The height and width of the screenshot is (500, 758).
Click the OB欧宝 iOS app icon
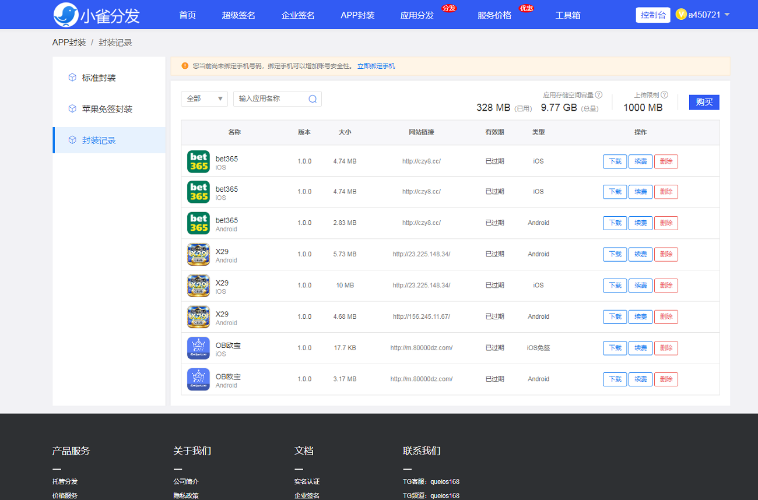[198, 348]
